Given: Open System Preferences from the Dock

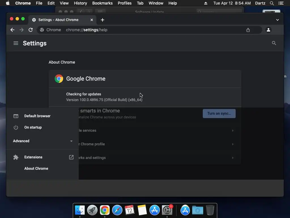Looking at the screenshot, I should (167, 210).
